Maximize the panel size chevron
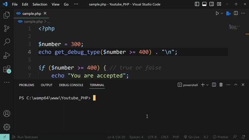 click(x=236, y=85)
